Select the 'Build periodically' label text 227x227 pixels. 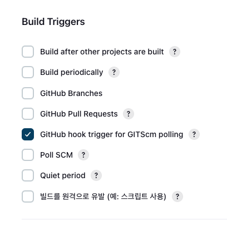[72, 72]
